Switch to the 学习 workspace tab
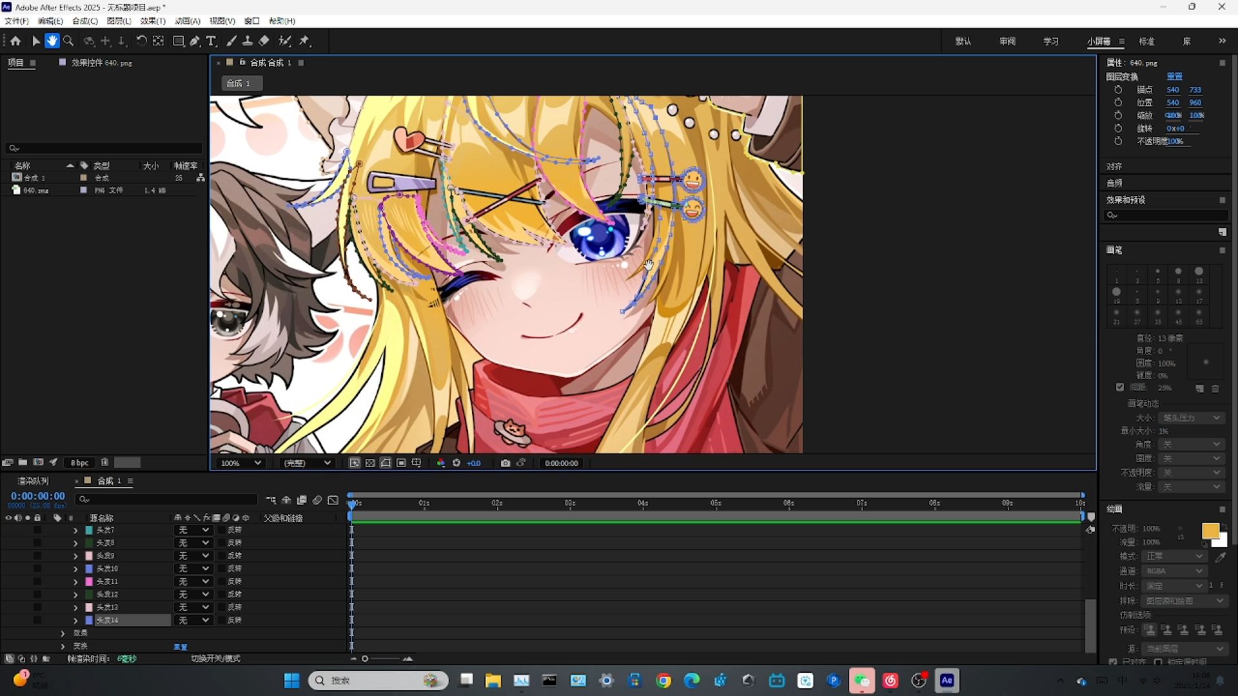Viewport: 1238px width, 696px height. click(1051, 41)
